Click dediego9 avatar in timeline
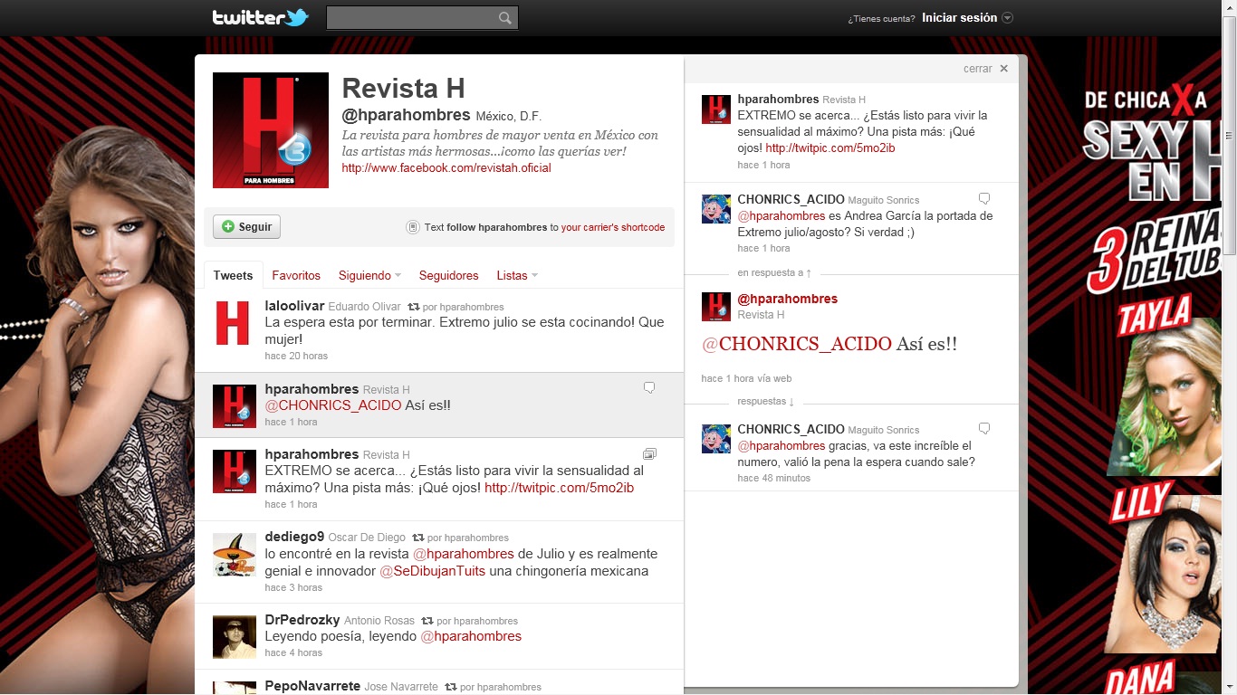Screen dimensions: 1237x695 coord(234,554)
